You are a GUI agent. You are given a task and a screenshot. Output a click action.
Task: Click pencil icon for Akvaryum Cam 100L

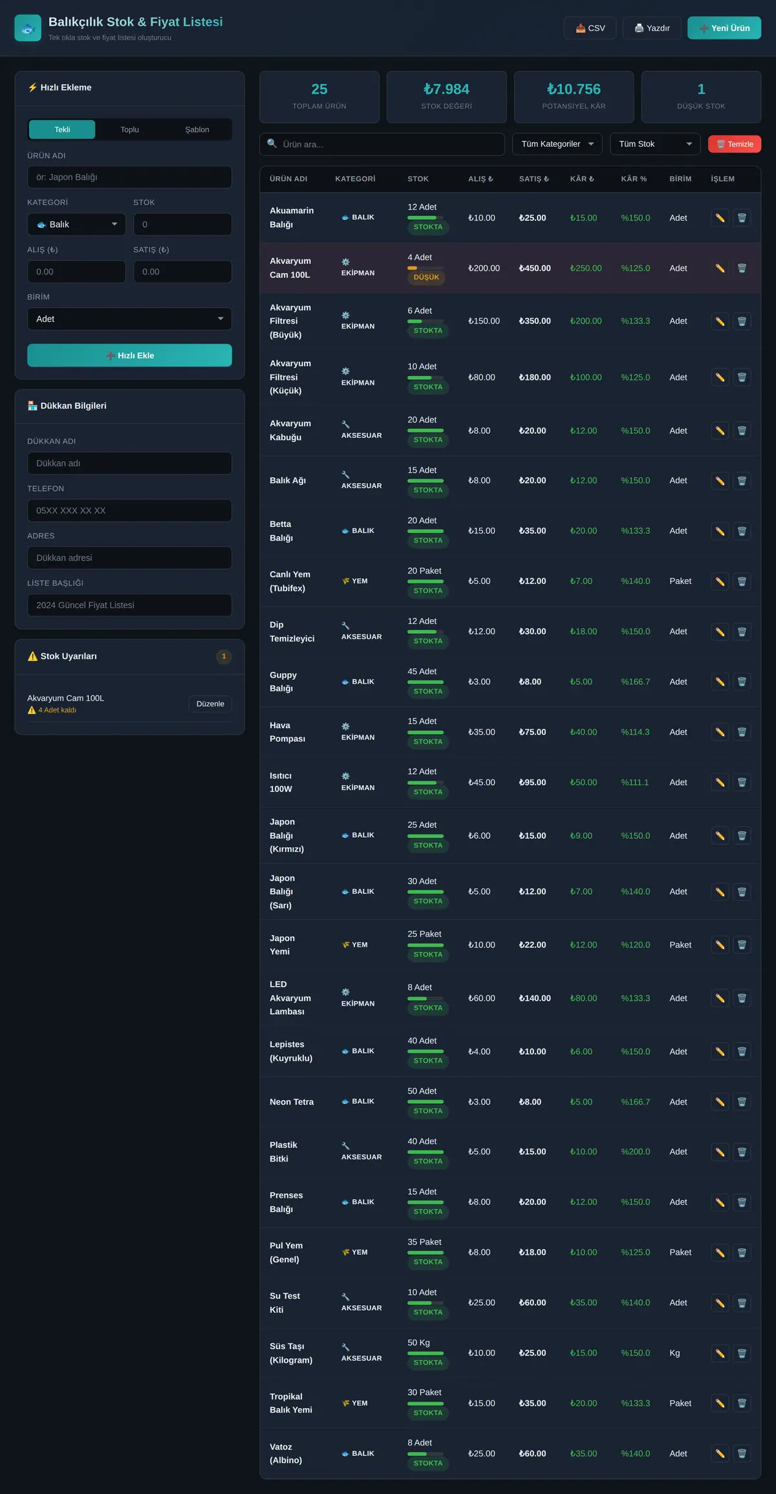pos(720,268)
